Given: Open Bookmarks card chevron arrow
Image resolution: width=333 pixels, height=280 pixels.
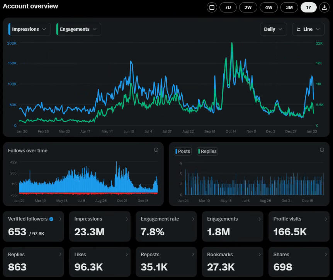Looking at the screenshot, I should (260, 254).
